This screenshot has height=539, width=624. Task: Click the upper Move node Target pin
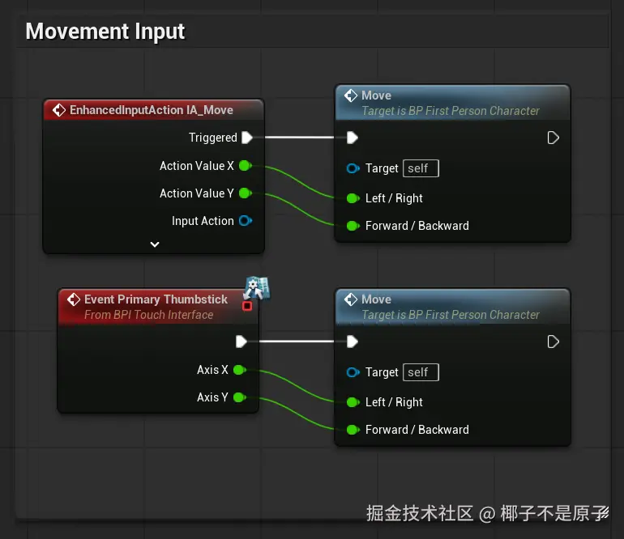click(x=353, y=168)
